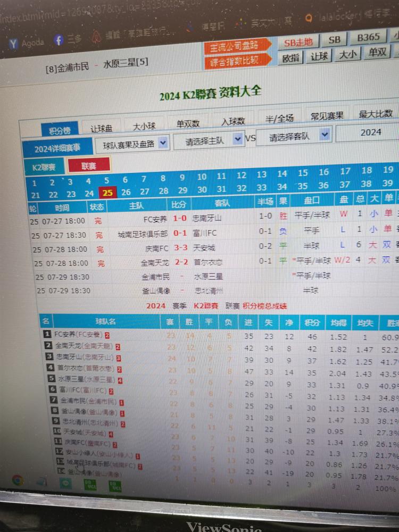Click the 单双 button
Viewport: 399px width, 532px height.
[x=377, y=52]
